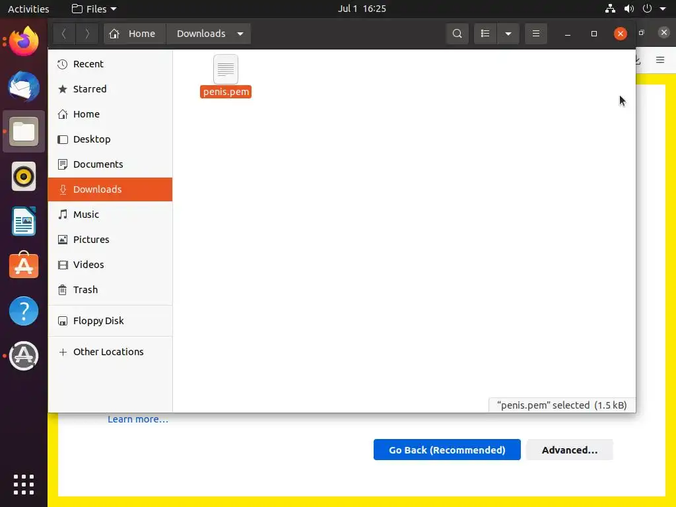This screenshot has height=507, width=676.
Task: Open Software Updater from the dock
Action: pyautogui.click(x=24, y=356)
